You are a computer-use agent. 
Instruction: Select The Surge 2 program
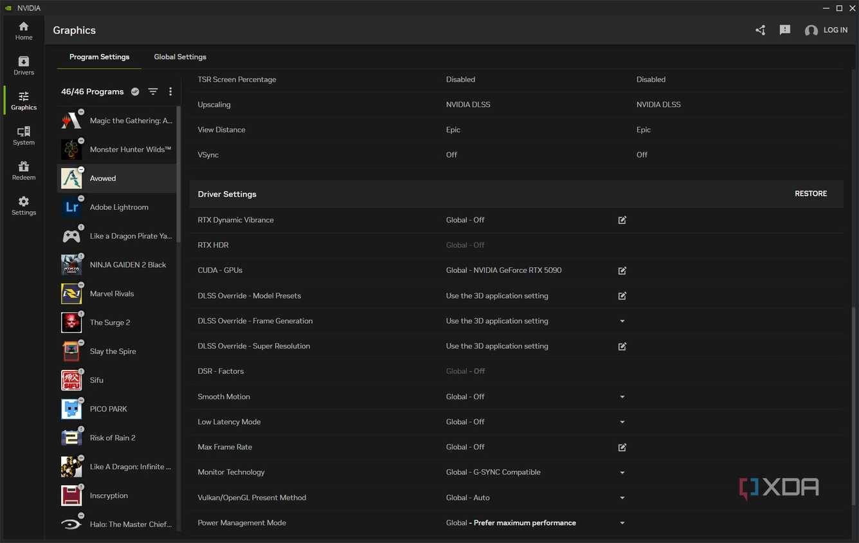[117, 322]
